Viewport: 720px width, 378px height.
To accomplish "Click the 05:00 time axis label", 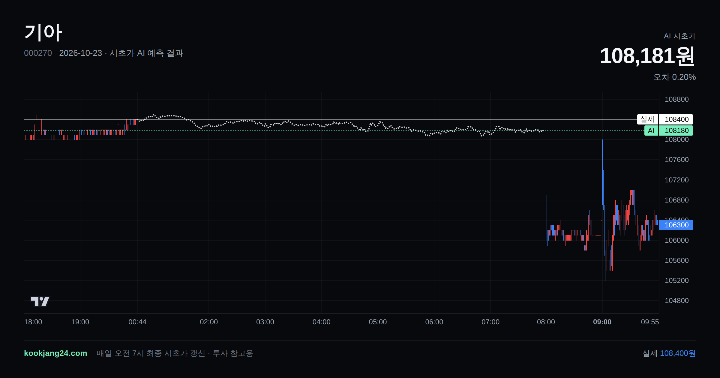I will tap(378, 322).
